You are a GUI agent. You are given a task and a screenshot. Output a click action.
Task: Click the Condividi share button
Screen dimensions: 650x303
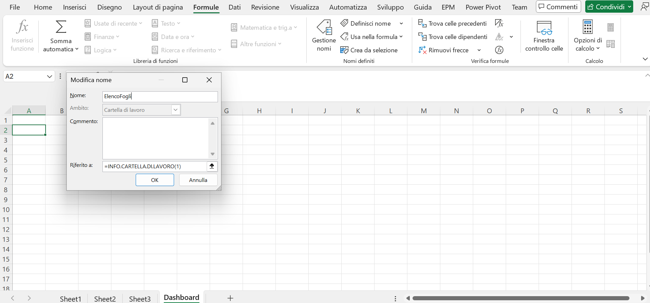pos(606,7)
